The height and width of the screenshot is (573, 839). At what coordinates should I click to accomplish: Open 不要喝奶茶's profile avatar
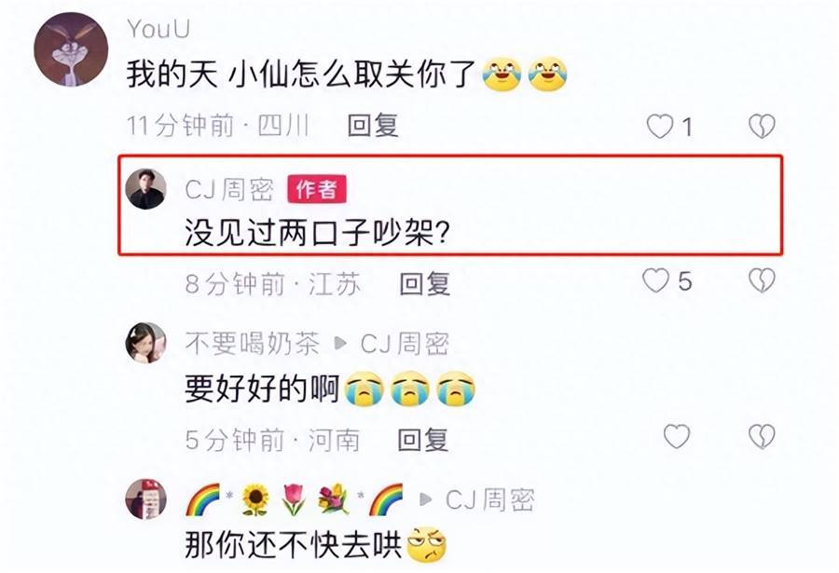coord(145,343)
